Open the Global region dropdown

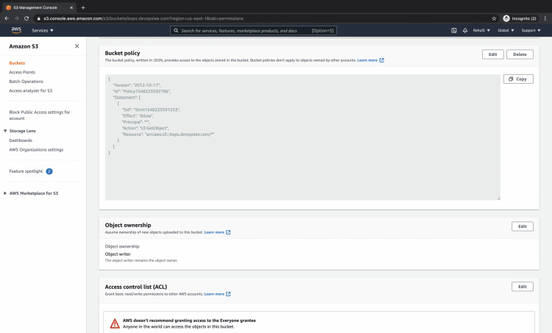coord(506,30)
